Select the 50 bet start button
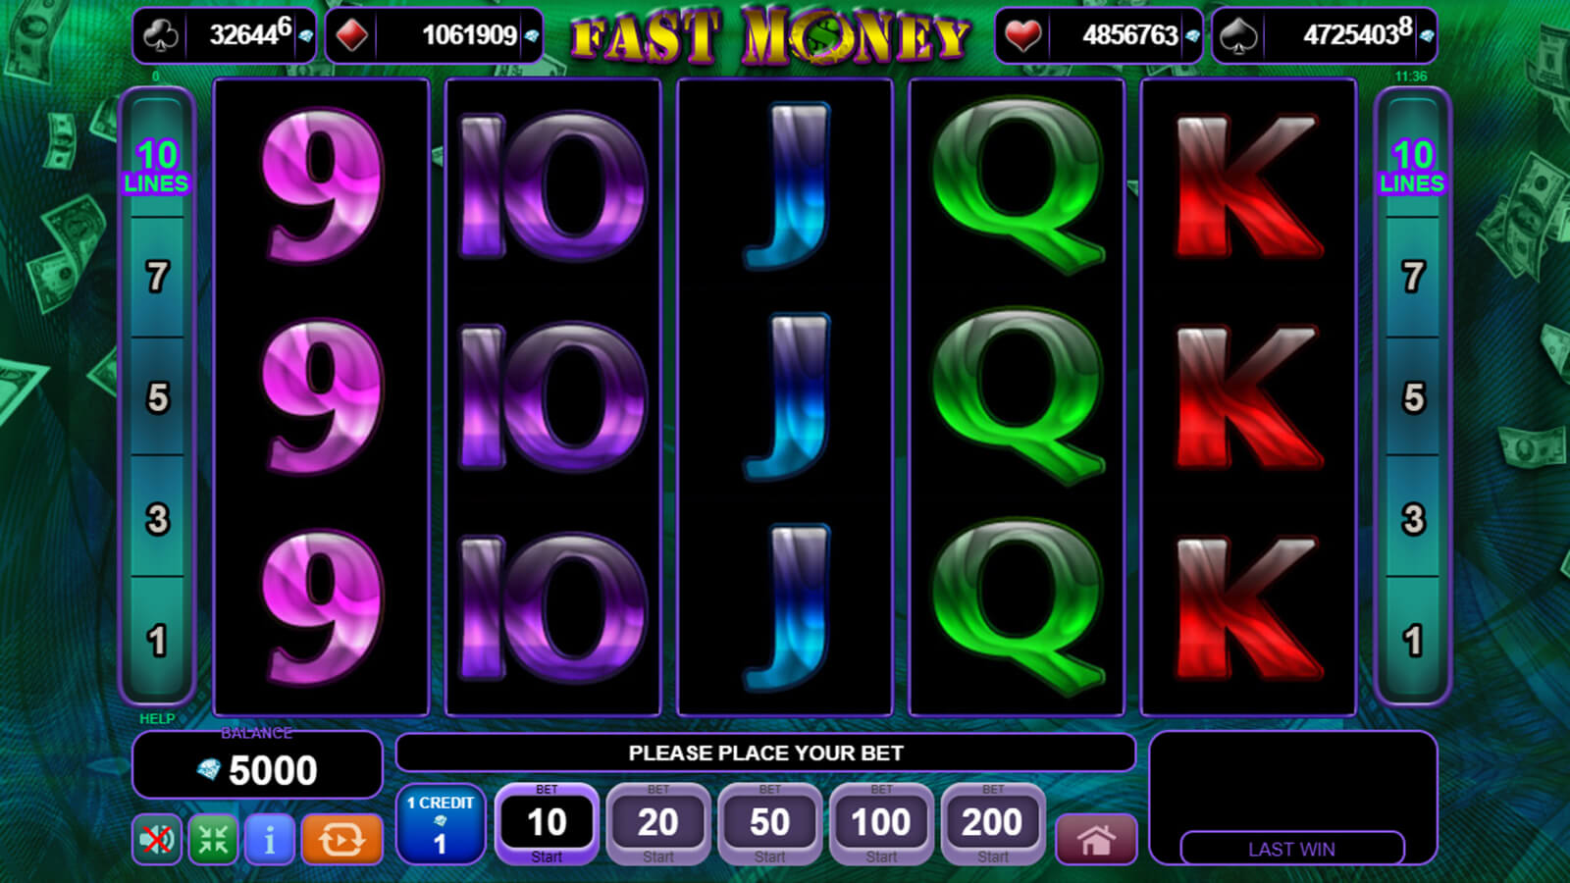 click(x=770, y=824)
